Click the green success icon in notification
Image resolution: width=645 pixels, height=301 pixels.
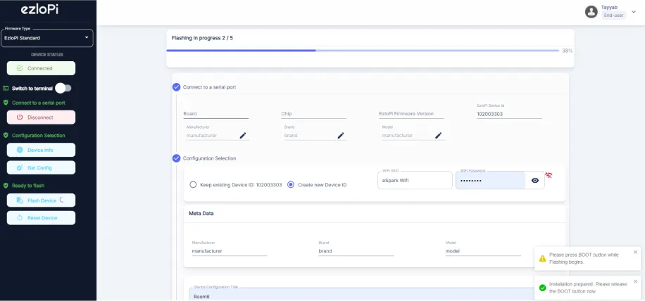[x=543, y=288]
